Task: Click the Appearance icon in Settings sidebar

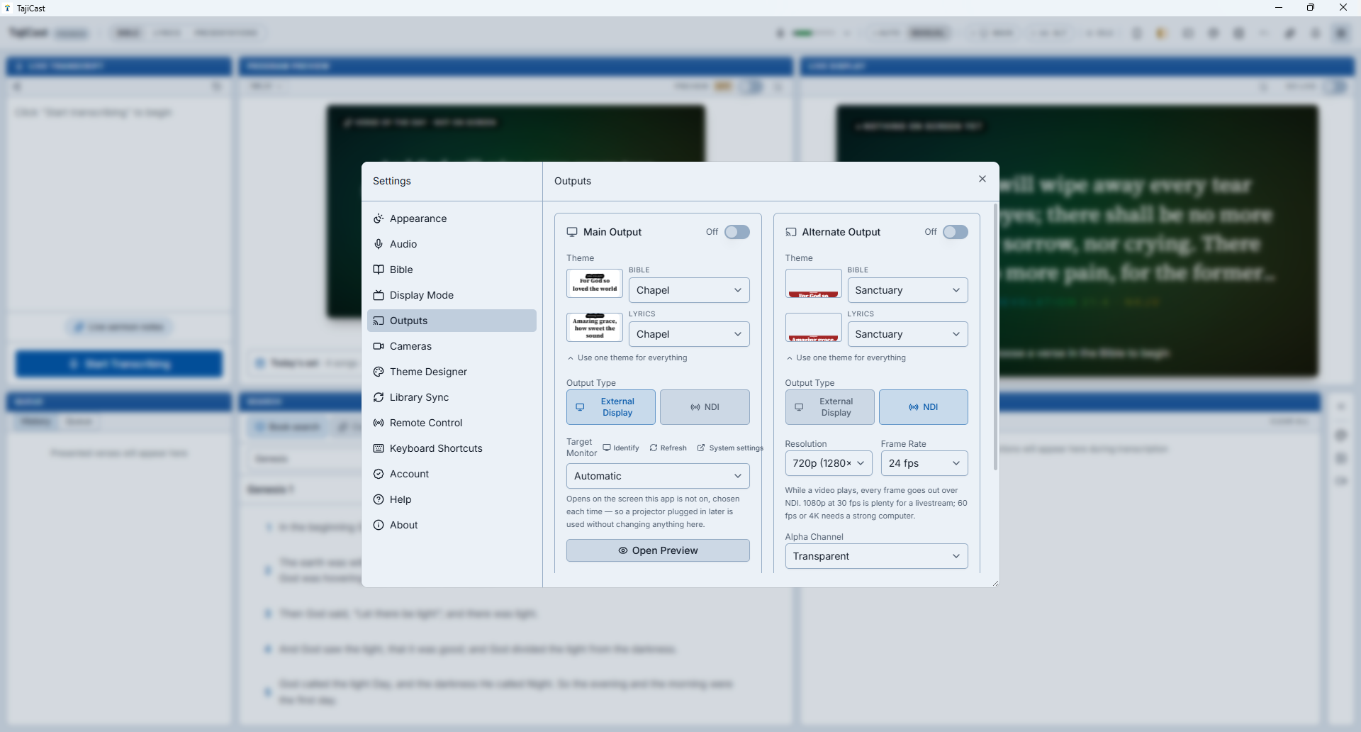Action: pos(379,218)
